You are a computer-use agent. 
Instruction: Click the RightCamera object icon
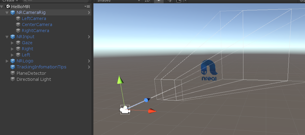click(18, 31)
